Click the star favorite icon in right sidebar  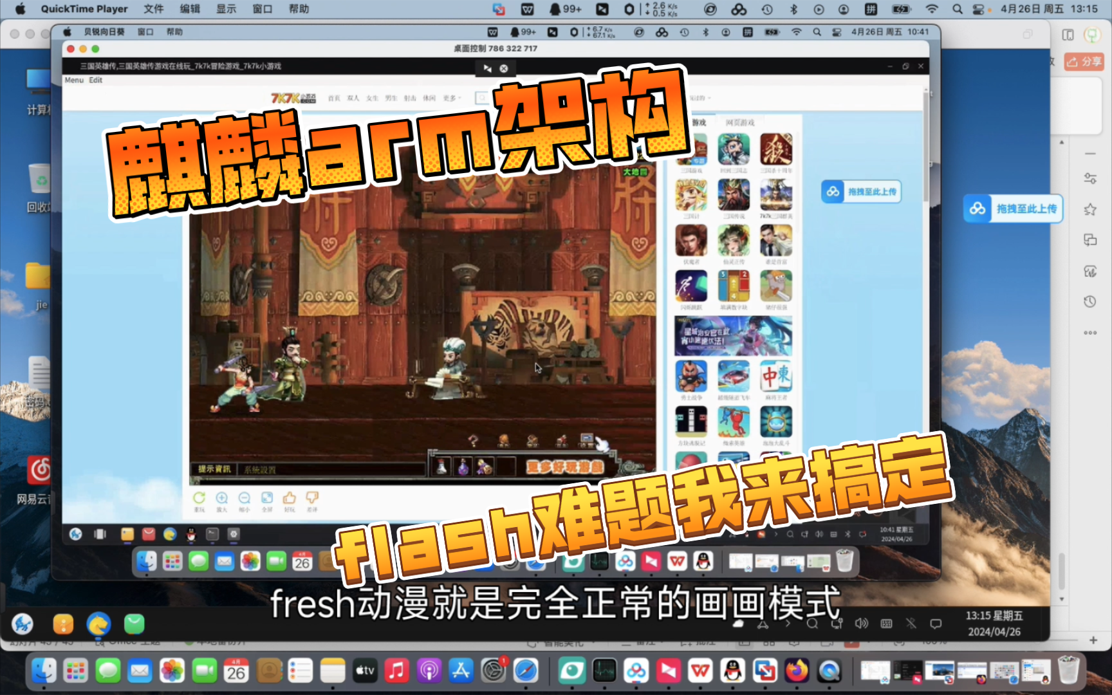(1090, 210)
